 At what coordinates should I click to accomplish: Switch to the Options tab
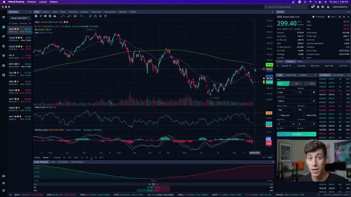pyautogui.click(x=46, y=12)
